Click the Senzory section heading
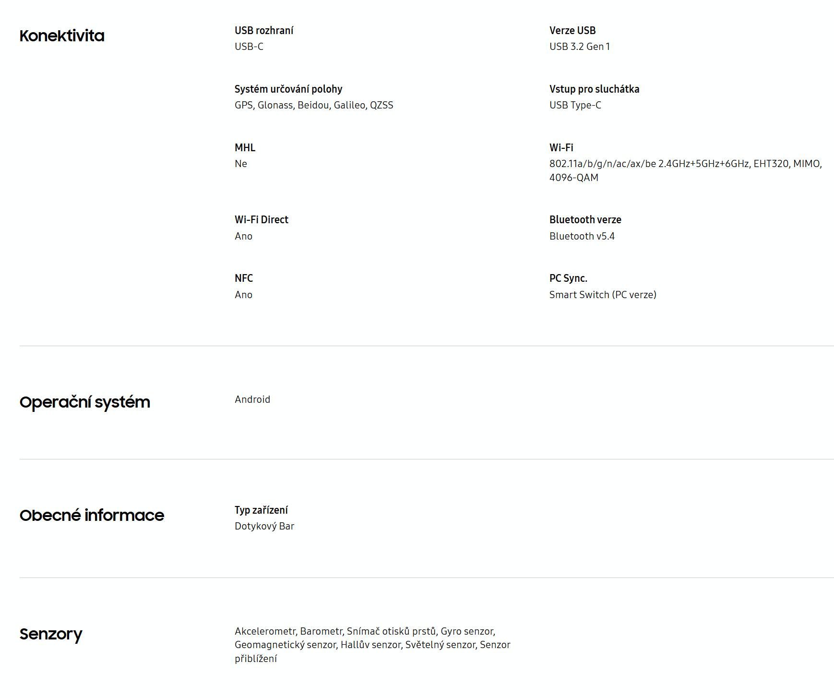This screenshot has width=834, height=698. tap(51, 635)
